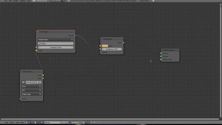This screenshot has height=125, width=222.
Task: Click the Alpha output socket on Image Texture
Action: 43,78
